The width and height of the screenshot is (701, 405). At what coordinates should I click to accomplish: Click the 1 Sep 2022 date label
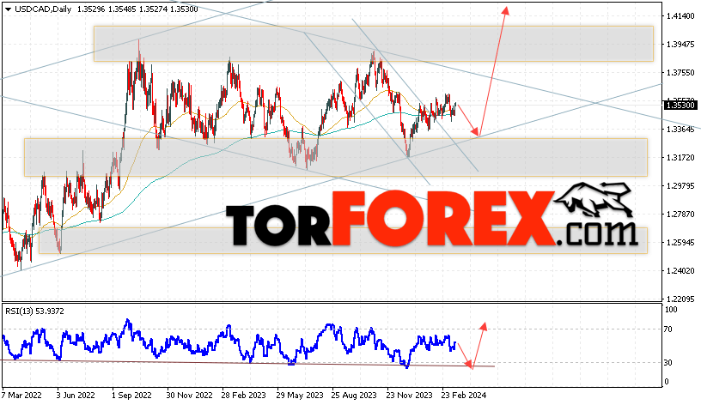131,396
